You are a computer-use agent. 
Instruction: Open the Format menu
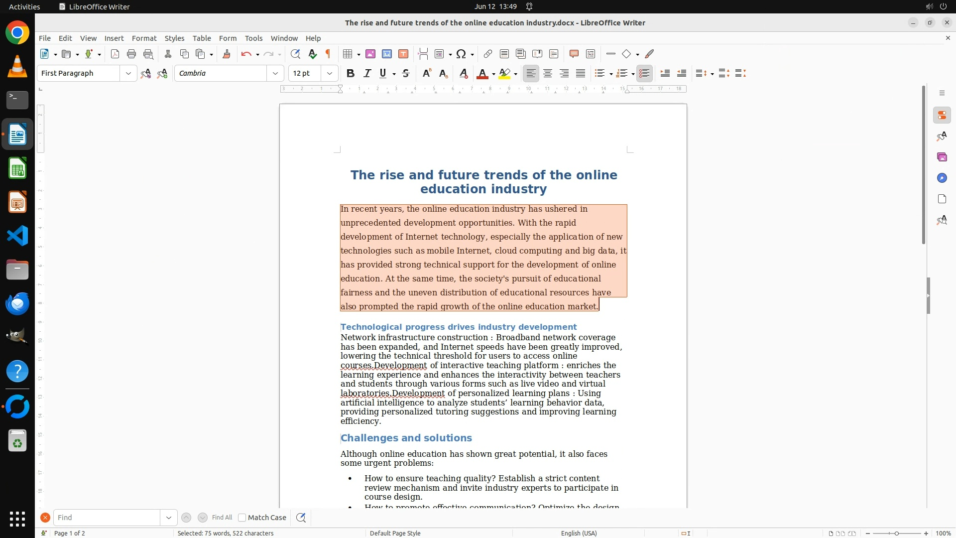click(x=144, y=38)
